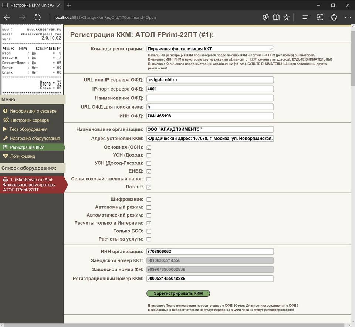This screenshot has height=327, width=355.
Task: Check УСН (Доход-Расход) checkbox
Action: (149, 163)
